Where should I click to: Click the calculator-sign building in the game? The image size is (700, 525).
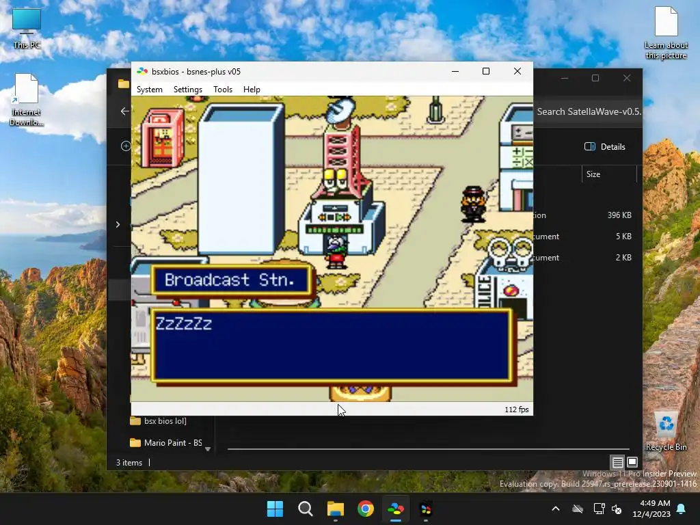517,159
